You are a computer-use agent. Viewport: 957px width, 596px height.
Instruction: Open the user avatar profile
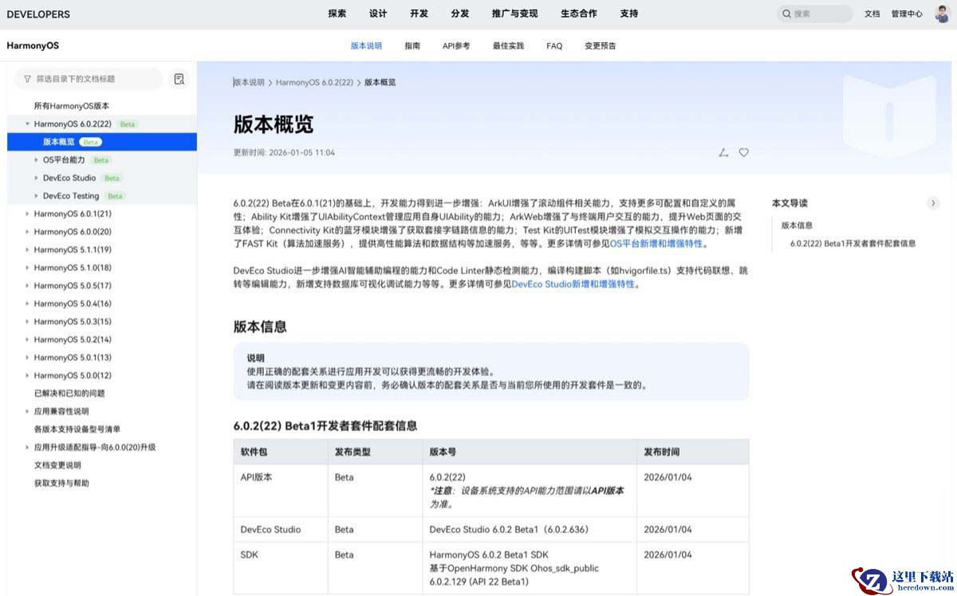(x=942, y=14)
